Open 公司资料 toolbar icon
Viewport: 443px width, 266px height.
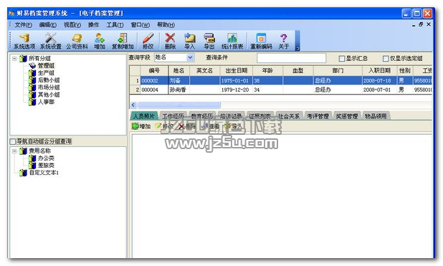(x=77, y=42)
